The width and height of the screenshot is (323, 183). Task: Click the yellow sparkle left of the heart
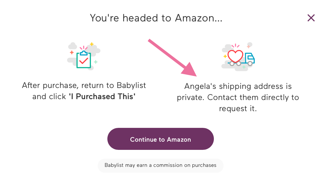tap(225, 56)
